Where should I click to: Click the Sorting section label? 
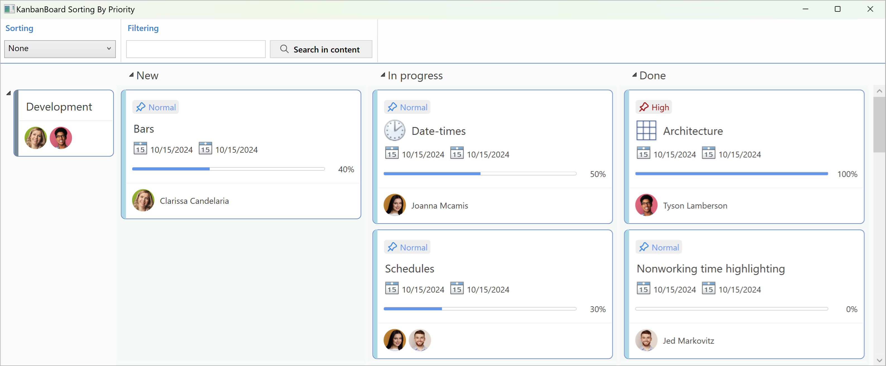(x=19, y=28)
